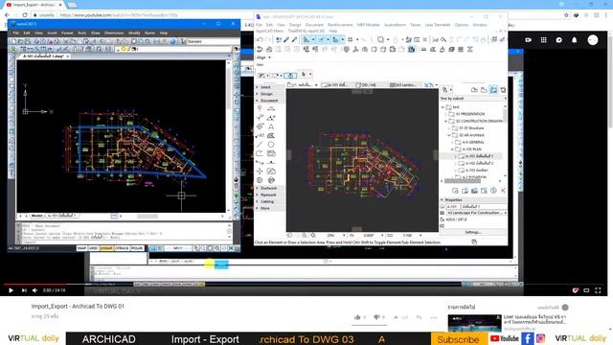This screenshot has height=345, width=613.
Task: Click the Facebook icon in bottom banner
Action: 527,338
